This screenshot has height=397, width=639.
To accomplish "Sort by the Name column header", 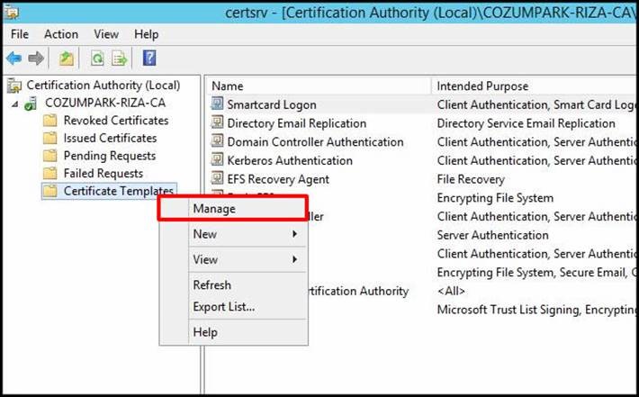I will click(318, 86).
